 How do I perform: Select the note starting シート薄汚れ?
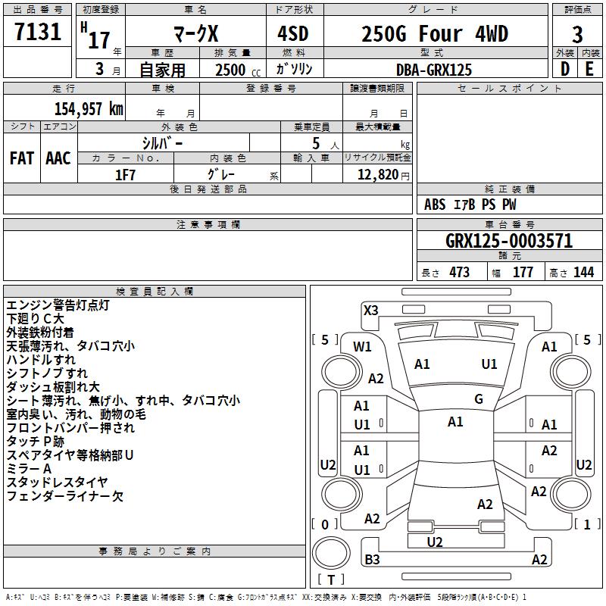tap(123, 401)
